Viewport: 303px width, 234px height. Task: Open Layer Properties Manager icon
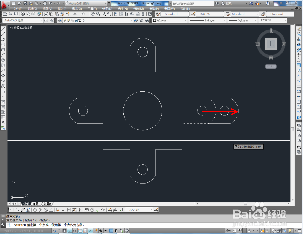click(59, 20)
